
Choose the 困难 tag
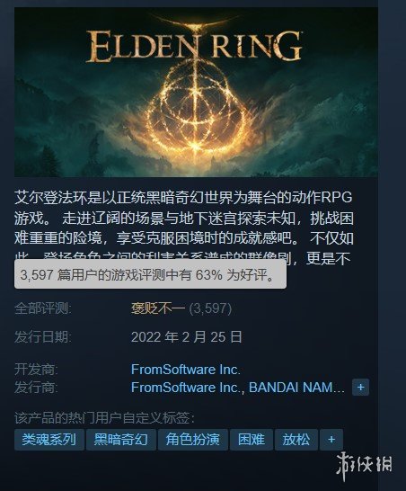click(x=252, y=440)
